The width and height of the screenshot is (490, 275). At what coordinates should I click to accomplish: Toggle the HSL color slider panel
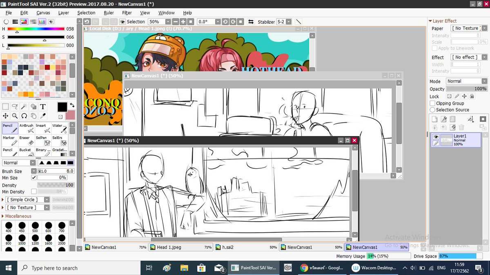click(x=24, y=22)
